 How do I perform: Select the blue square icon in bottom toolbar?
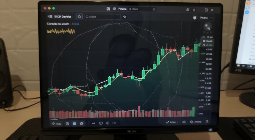(75, 123)
